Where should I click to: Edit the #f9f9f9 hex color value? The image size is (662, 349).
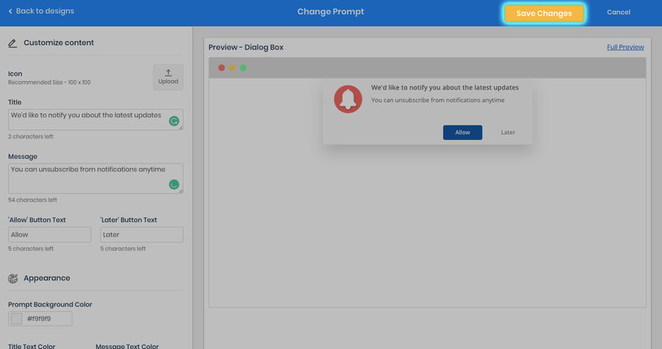pos(39,319)
